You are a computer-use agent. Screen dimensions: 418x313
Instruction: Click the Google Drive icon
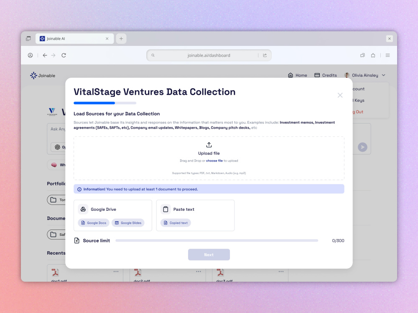coord(83,209)
